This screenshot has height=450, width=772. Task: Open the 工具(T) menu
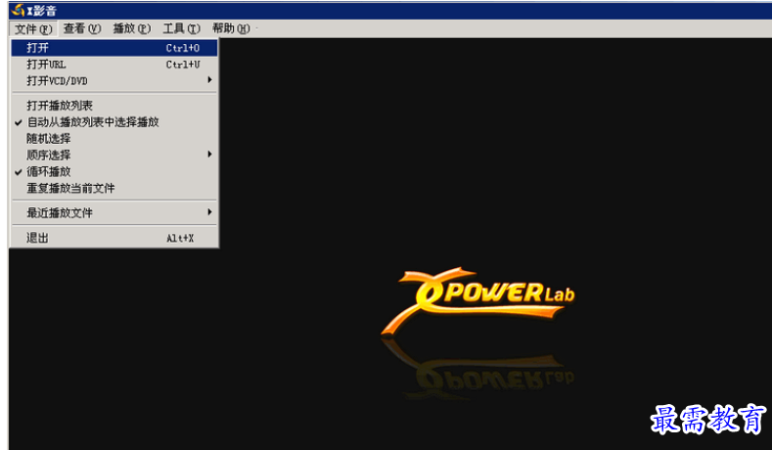pyautogui.click(x=181, y=29)
